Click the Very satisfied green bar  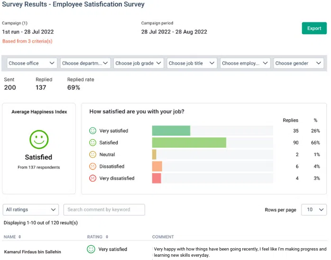[x=171, y=131]
